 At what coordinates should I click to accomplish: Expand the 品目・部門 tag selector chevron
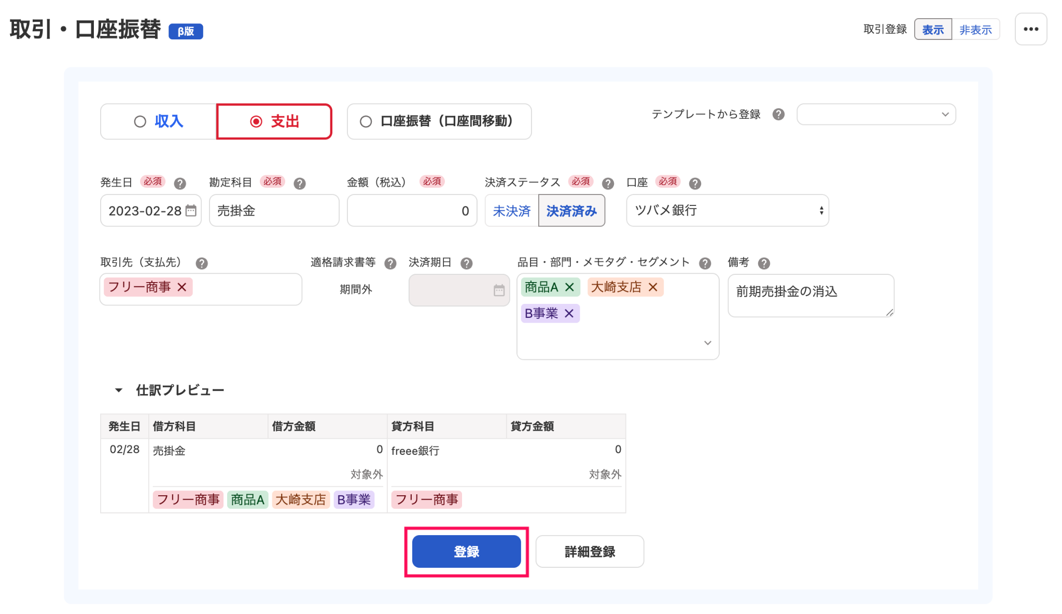coord(707,343)
